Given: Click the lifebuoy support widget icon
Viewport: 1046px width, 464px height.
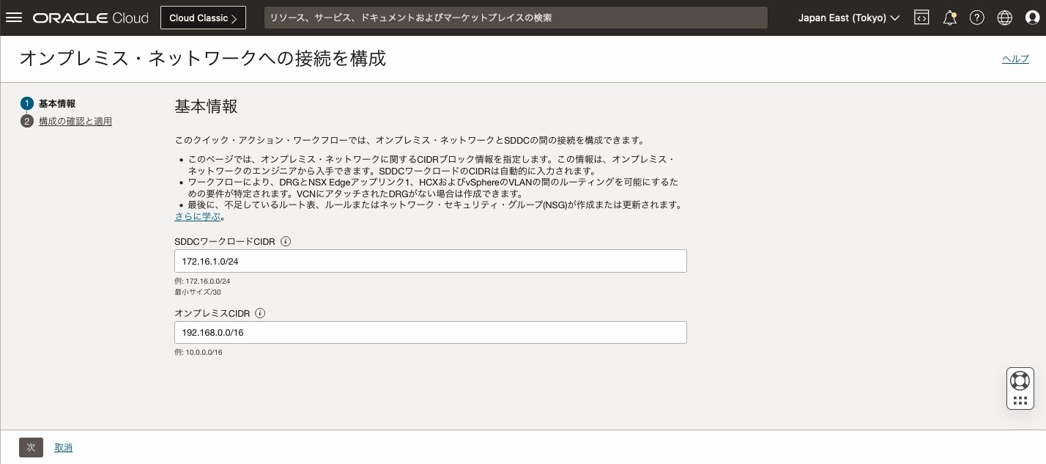Looking at the screenshot, I should 1020,380.
